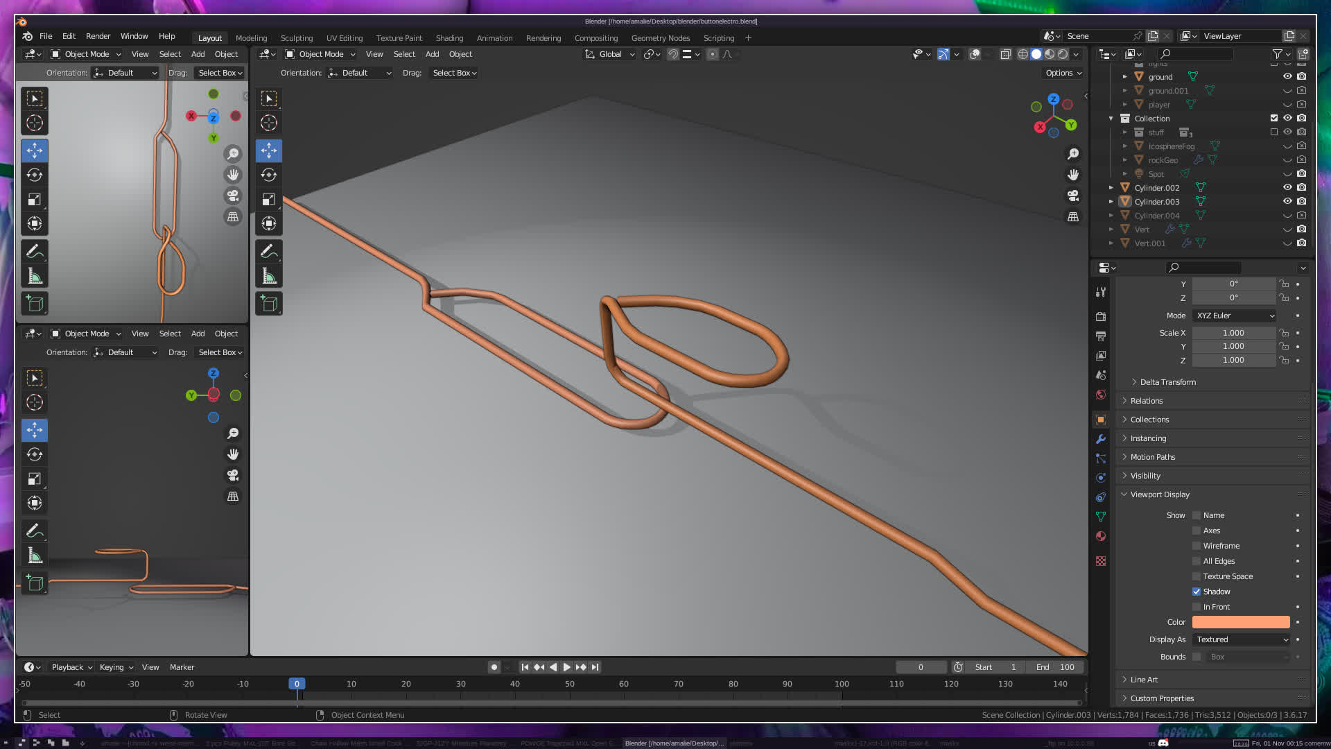Open the Material properties tab

tap(1101, 536)
